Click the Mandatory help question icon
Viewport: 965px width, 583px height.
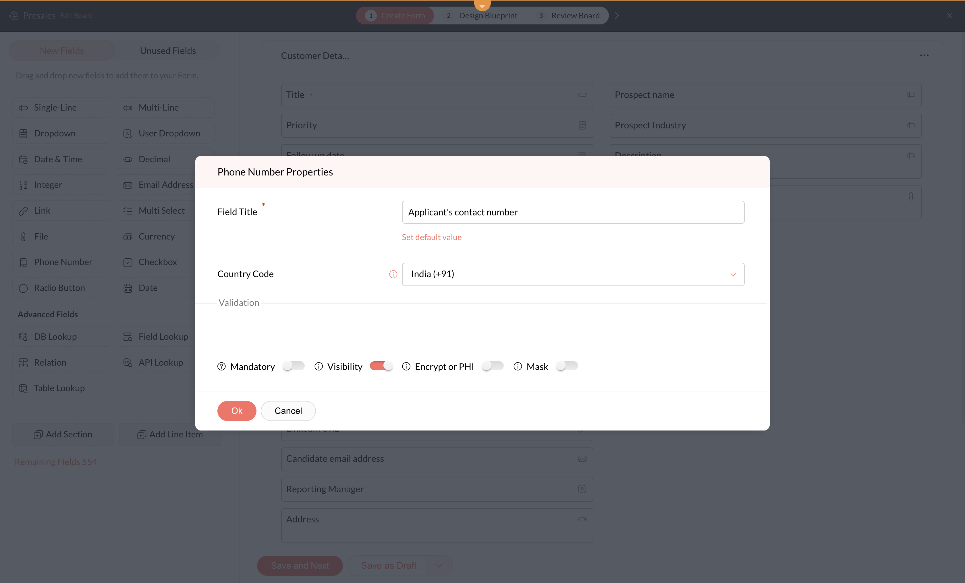click(x=221, y=366)
